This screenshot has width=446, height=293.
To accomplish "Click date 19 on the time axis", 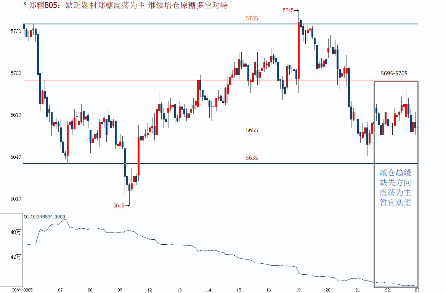I will (x=298, y=290).
